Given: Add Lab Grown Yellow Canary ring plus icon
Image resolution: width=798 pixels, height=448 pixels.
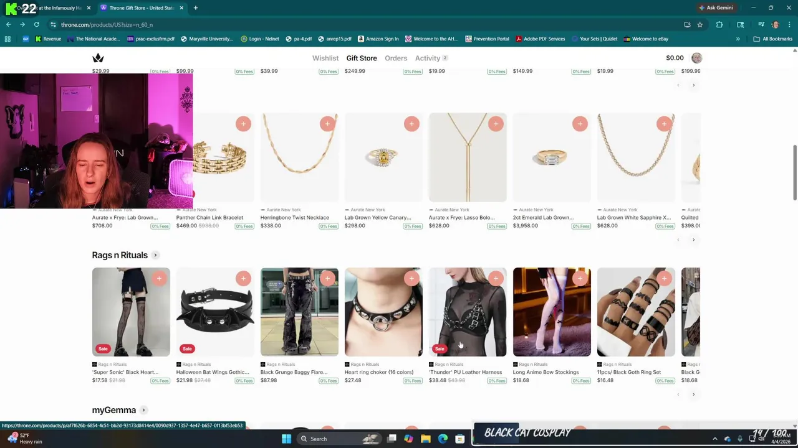Looking at the screenshot, I should click(x=411, y=124).
